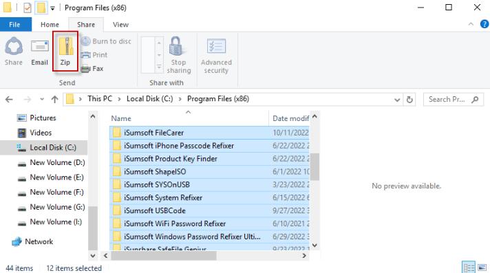Screen dimensions: 490x273
Task: Click the Zip button in ribbon
Action: pos(65,51)
